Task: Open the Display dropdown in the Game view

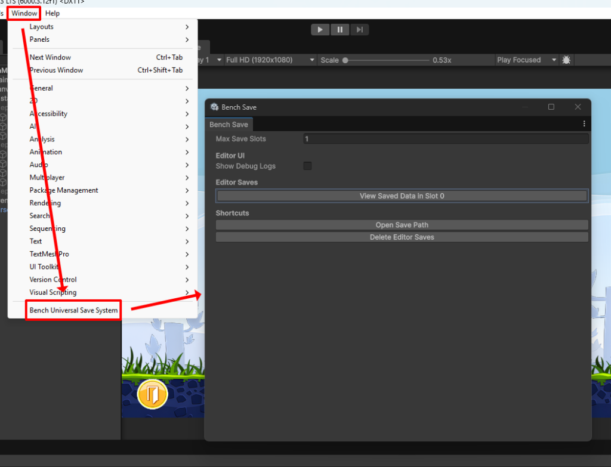Action: pos(209,60)
